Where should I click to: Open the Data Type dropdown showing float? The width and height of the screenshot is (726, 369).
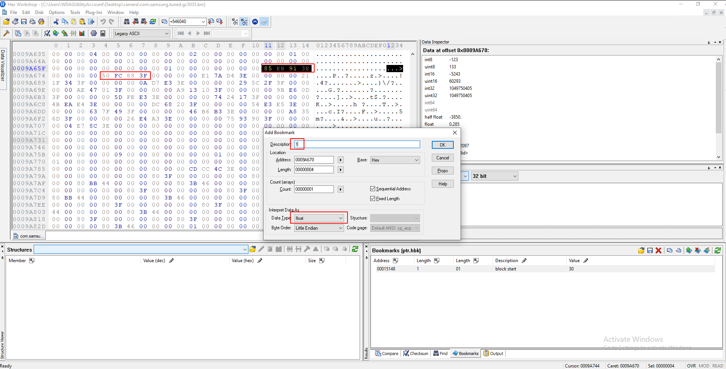click(319, 218)
